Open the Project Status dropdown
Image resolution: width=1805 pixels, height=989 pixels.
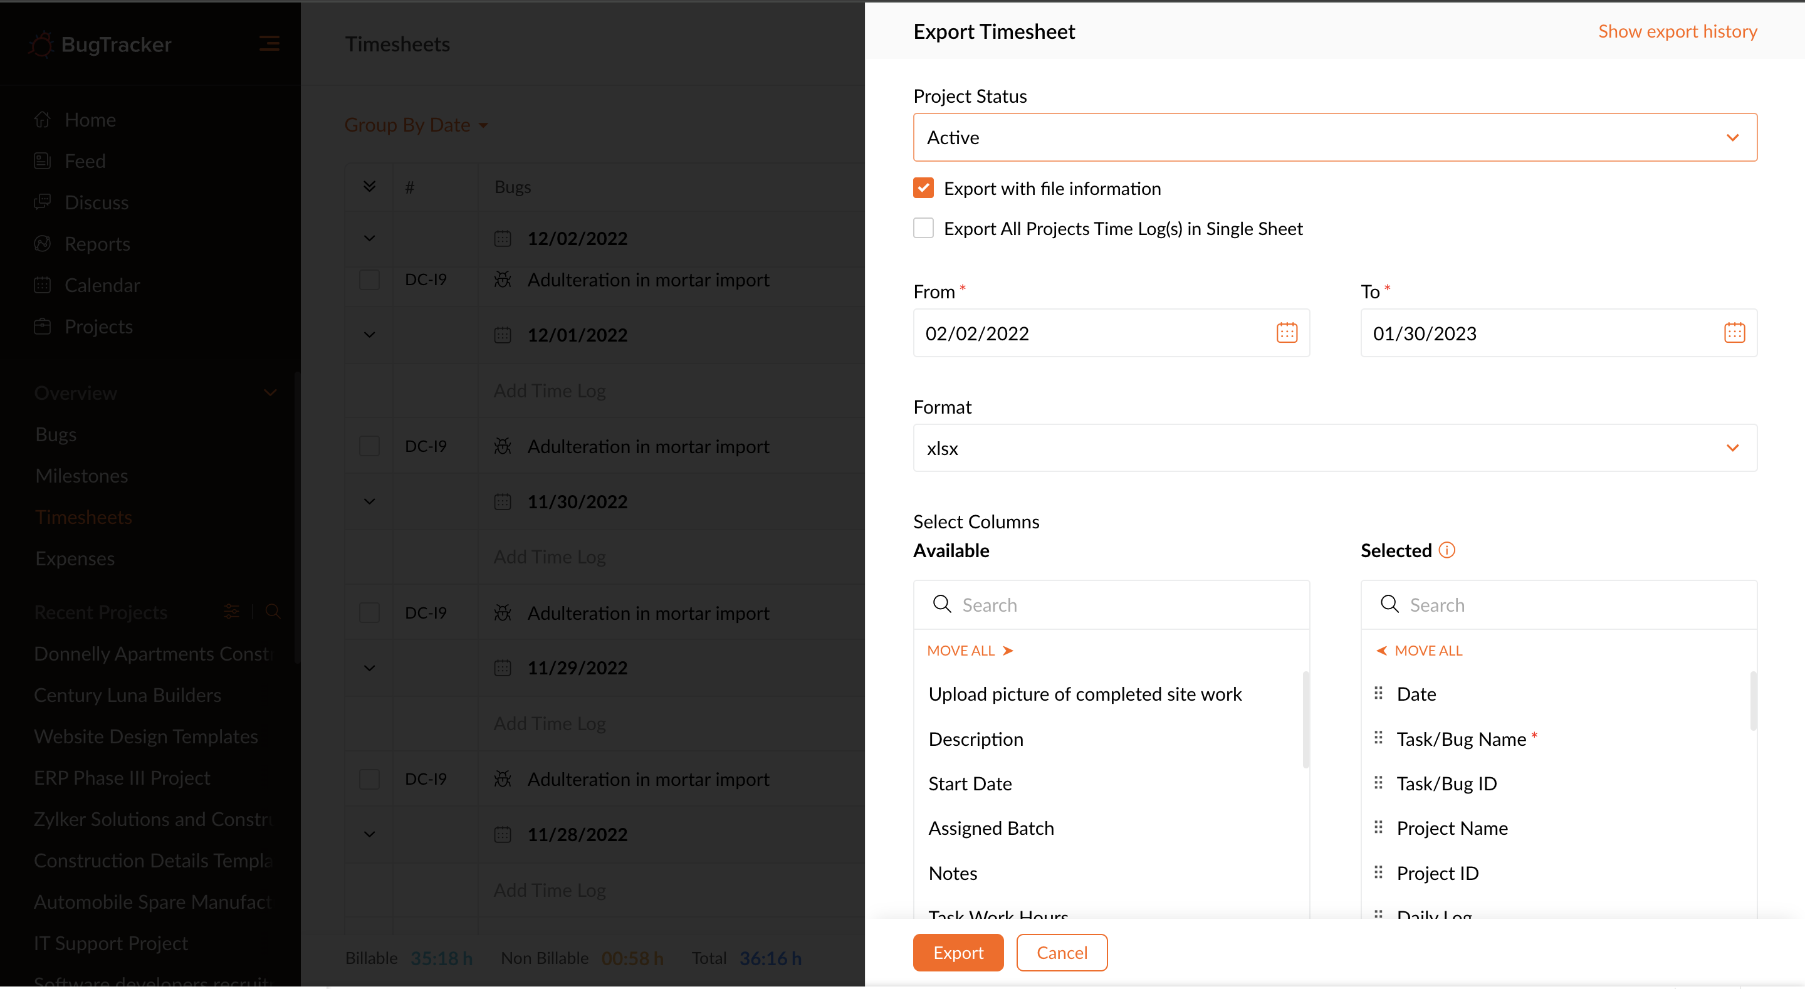point(1334,137)
